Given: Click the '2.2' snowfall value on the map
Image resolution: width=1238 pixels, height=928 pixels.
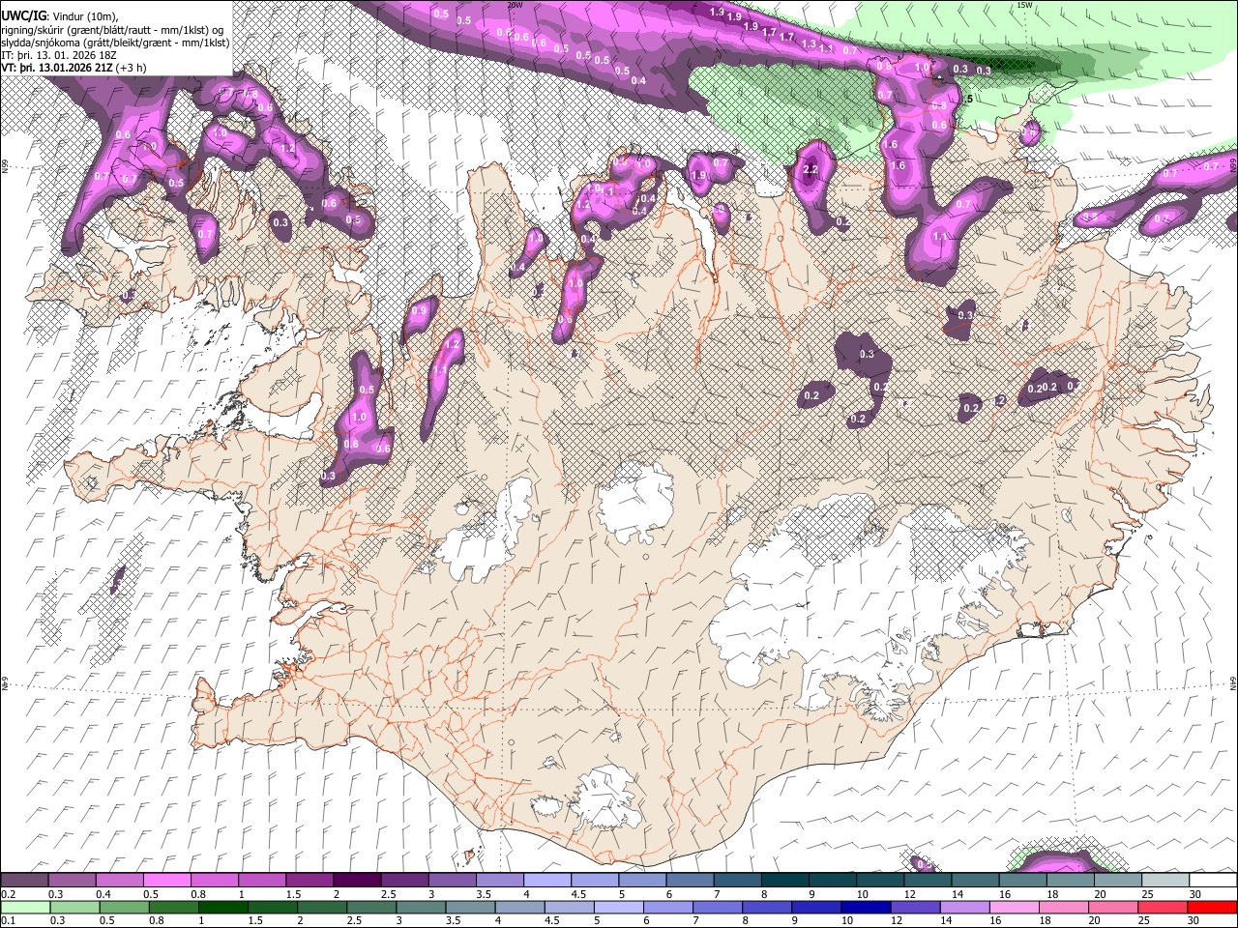Looking at the screenshot, I should click(811, 170).
